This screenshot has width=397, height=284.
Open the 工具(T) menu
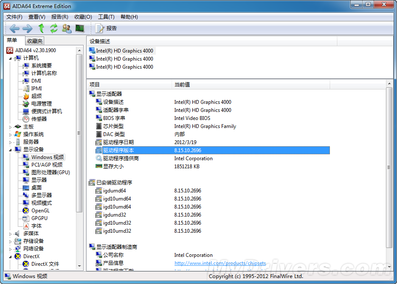(x=106, y=17)
